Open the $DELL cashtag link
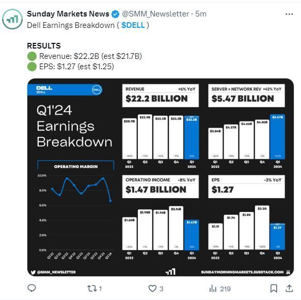The width and height of the screenshot is (301, 300). click(x=133, y=25)
